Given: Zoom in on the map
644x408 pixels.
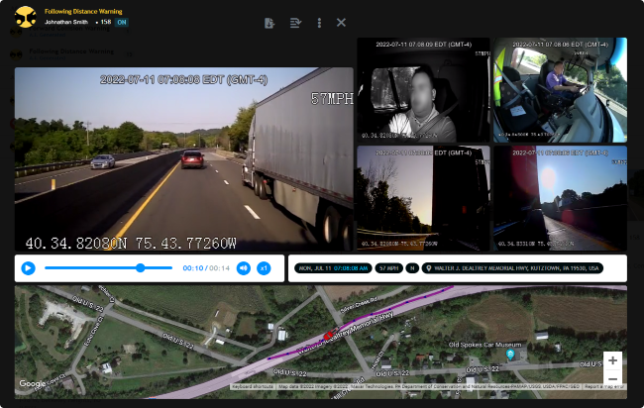Looking at the screenshot, I should pyautogui.click(x=612, y=360).
